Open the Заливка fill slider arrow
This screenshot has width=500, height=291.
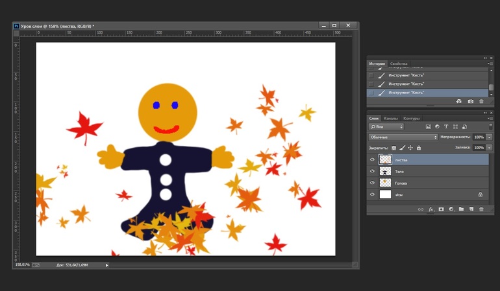(x=489, y=148)
